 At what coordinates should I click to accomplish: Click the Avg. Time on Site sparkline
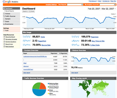click(x=75, y=41)
